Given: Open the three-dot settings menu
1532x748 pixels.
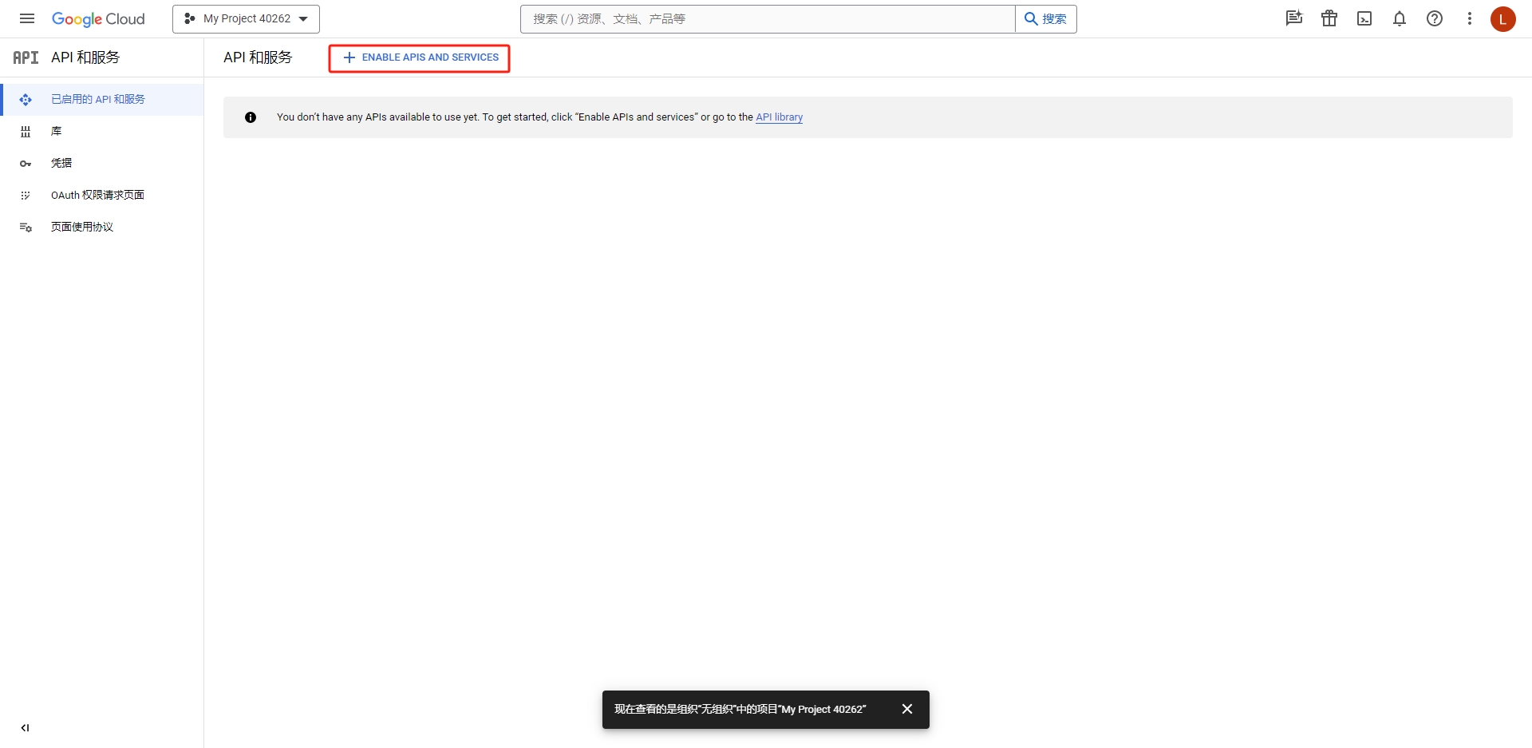Looking at the screenshot, I should 1470,18.
